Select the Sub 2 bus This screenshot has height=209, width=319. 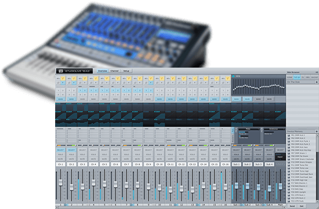coord(247,150)
